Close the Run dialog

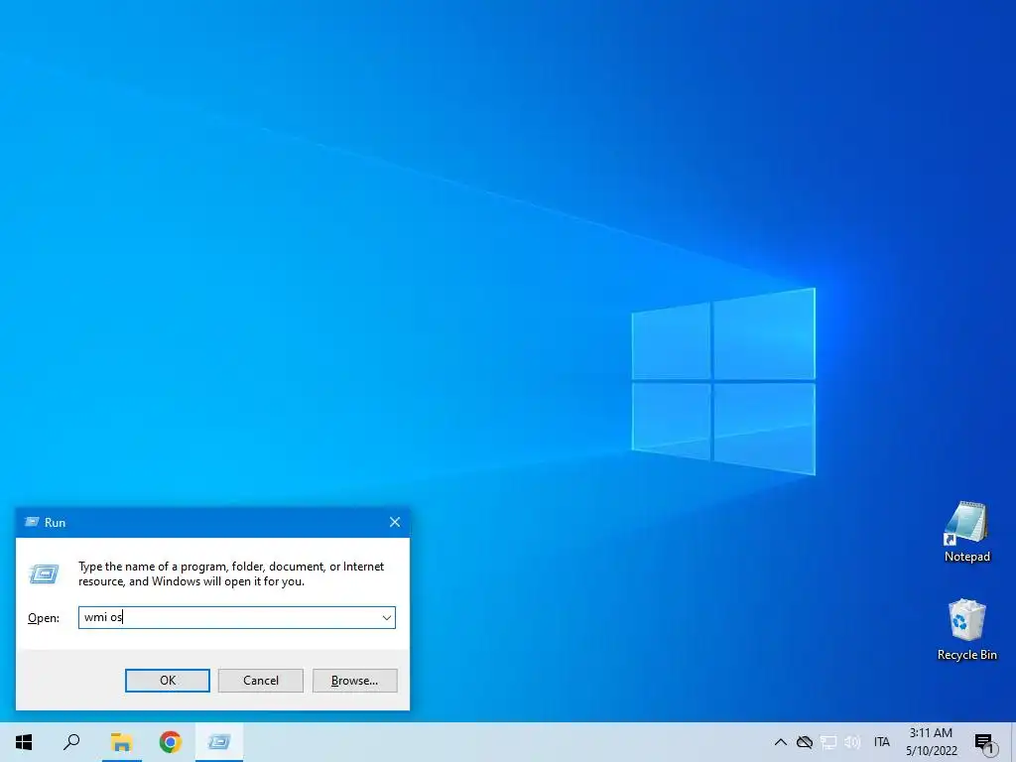pyautogui.click(x=395, y=522)
